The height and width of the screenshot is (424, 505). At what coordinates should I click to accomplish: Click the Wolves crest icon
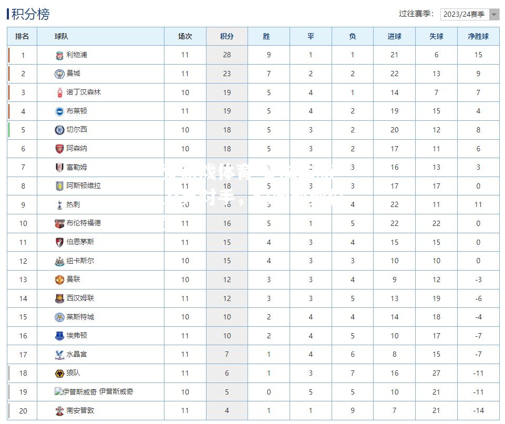click(59, 373)
